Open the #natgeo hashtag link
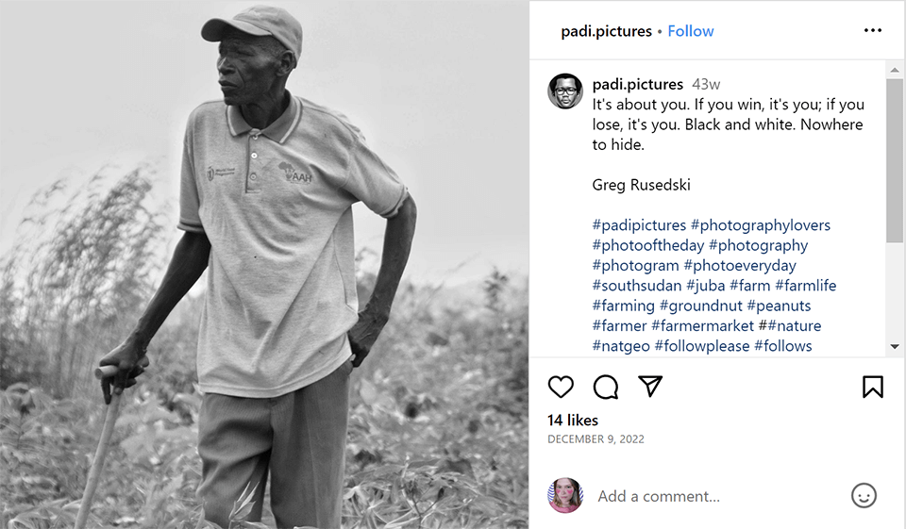Screen dimensions: 906x529 (x=621, y=346)
